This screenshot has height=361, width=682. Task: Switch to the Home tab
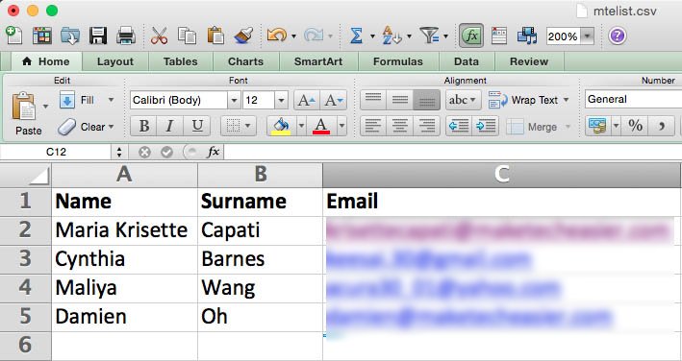46,61
